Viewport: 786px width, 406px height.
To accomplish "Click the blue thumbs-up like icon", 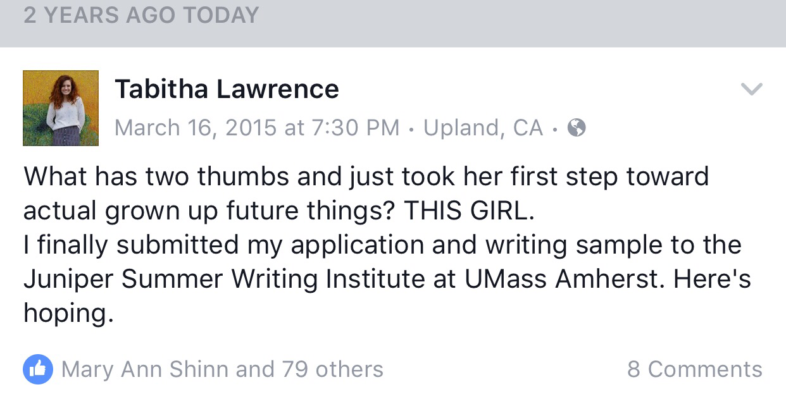I will [38, 369].
